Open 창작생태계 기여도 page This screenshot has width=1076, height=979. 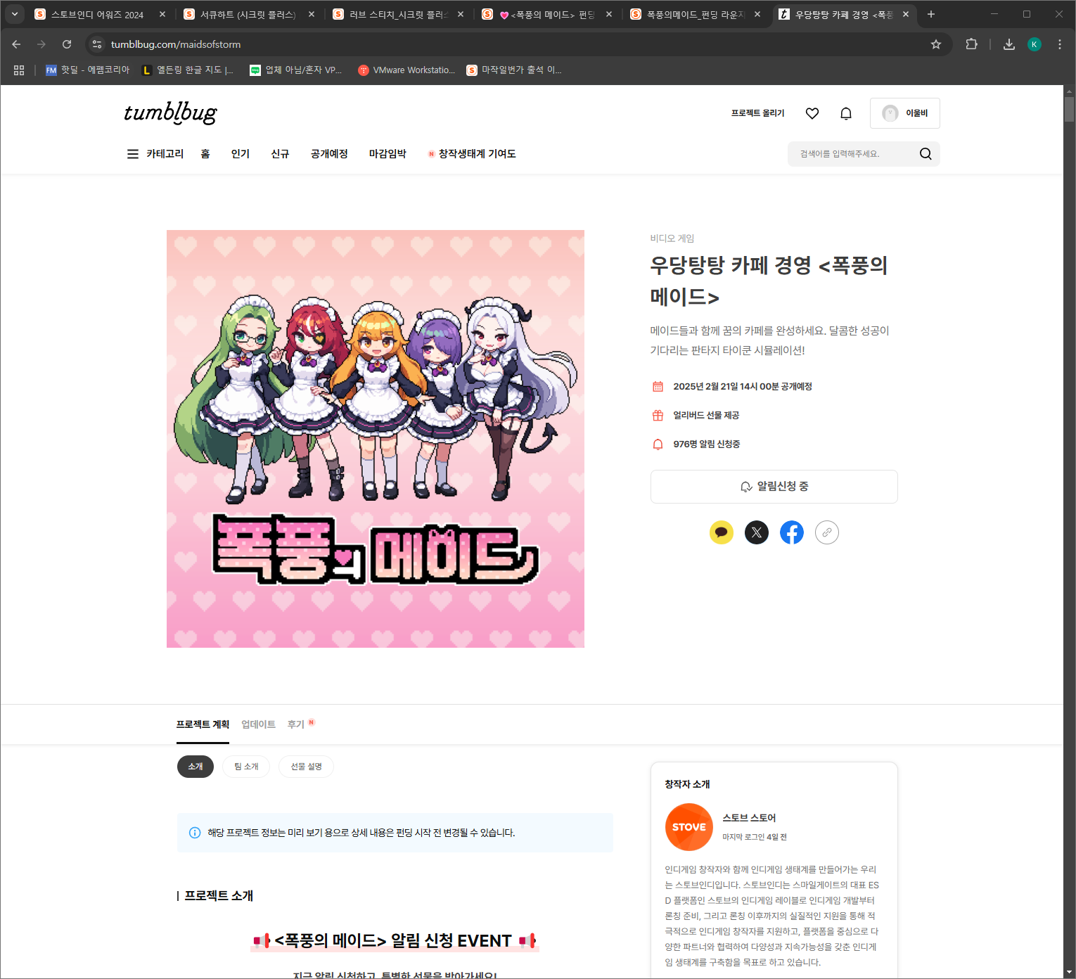[x=472, y=154]
